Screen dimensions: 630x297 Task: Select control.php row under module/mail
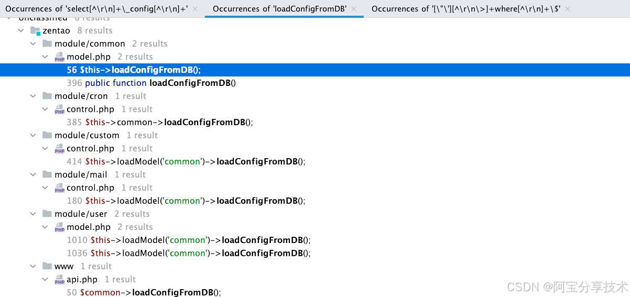point(315,188)
